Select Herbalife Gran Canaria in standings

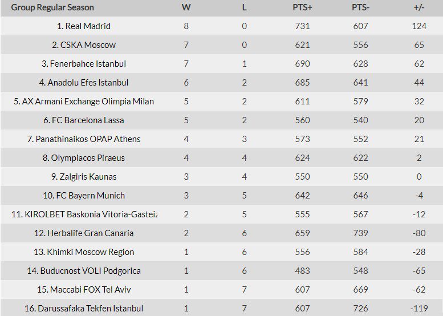click(84, 233)
